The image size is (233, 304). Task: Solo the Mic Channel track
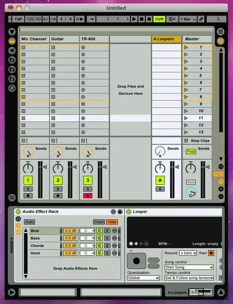[28, 189]
